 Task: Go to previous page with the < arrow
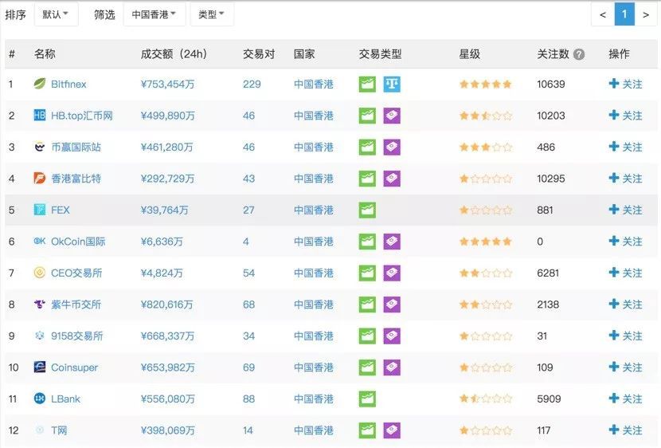[603, 15]
